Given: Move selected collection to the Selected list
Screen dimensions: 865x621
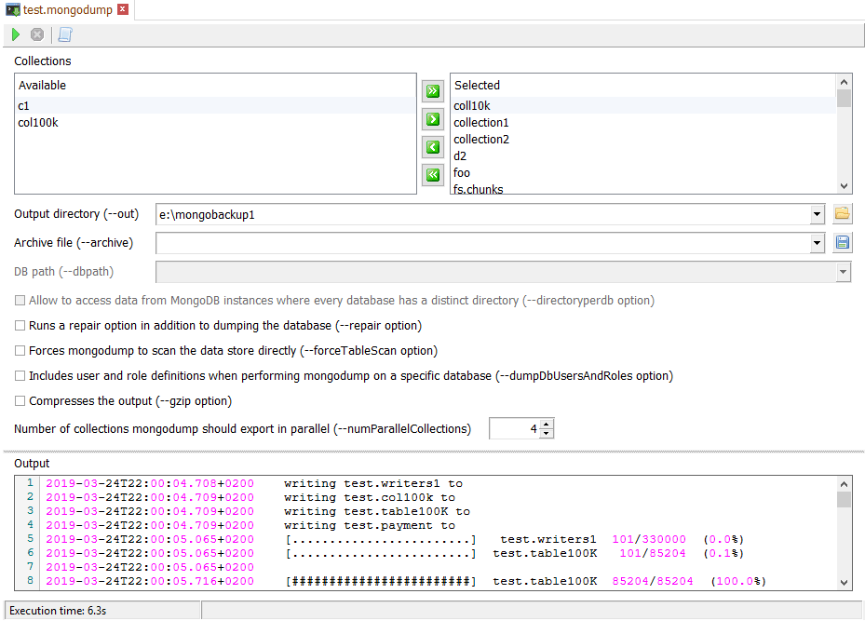Looking at the screenshot, I should 432,119.
